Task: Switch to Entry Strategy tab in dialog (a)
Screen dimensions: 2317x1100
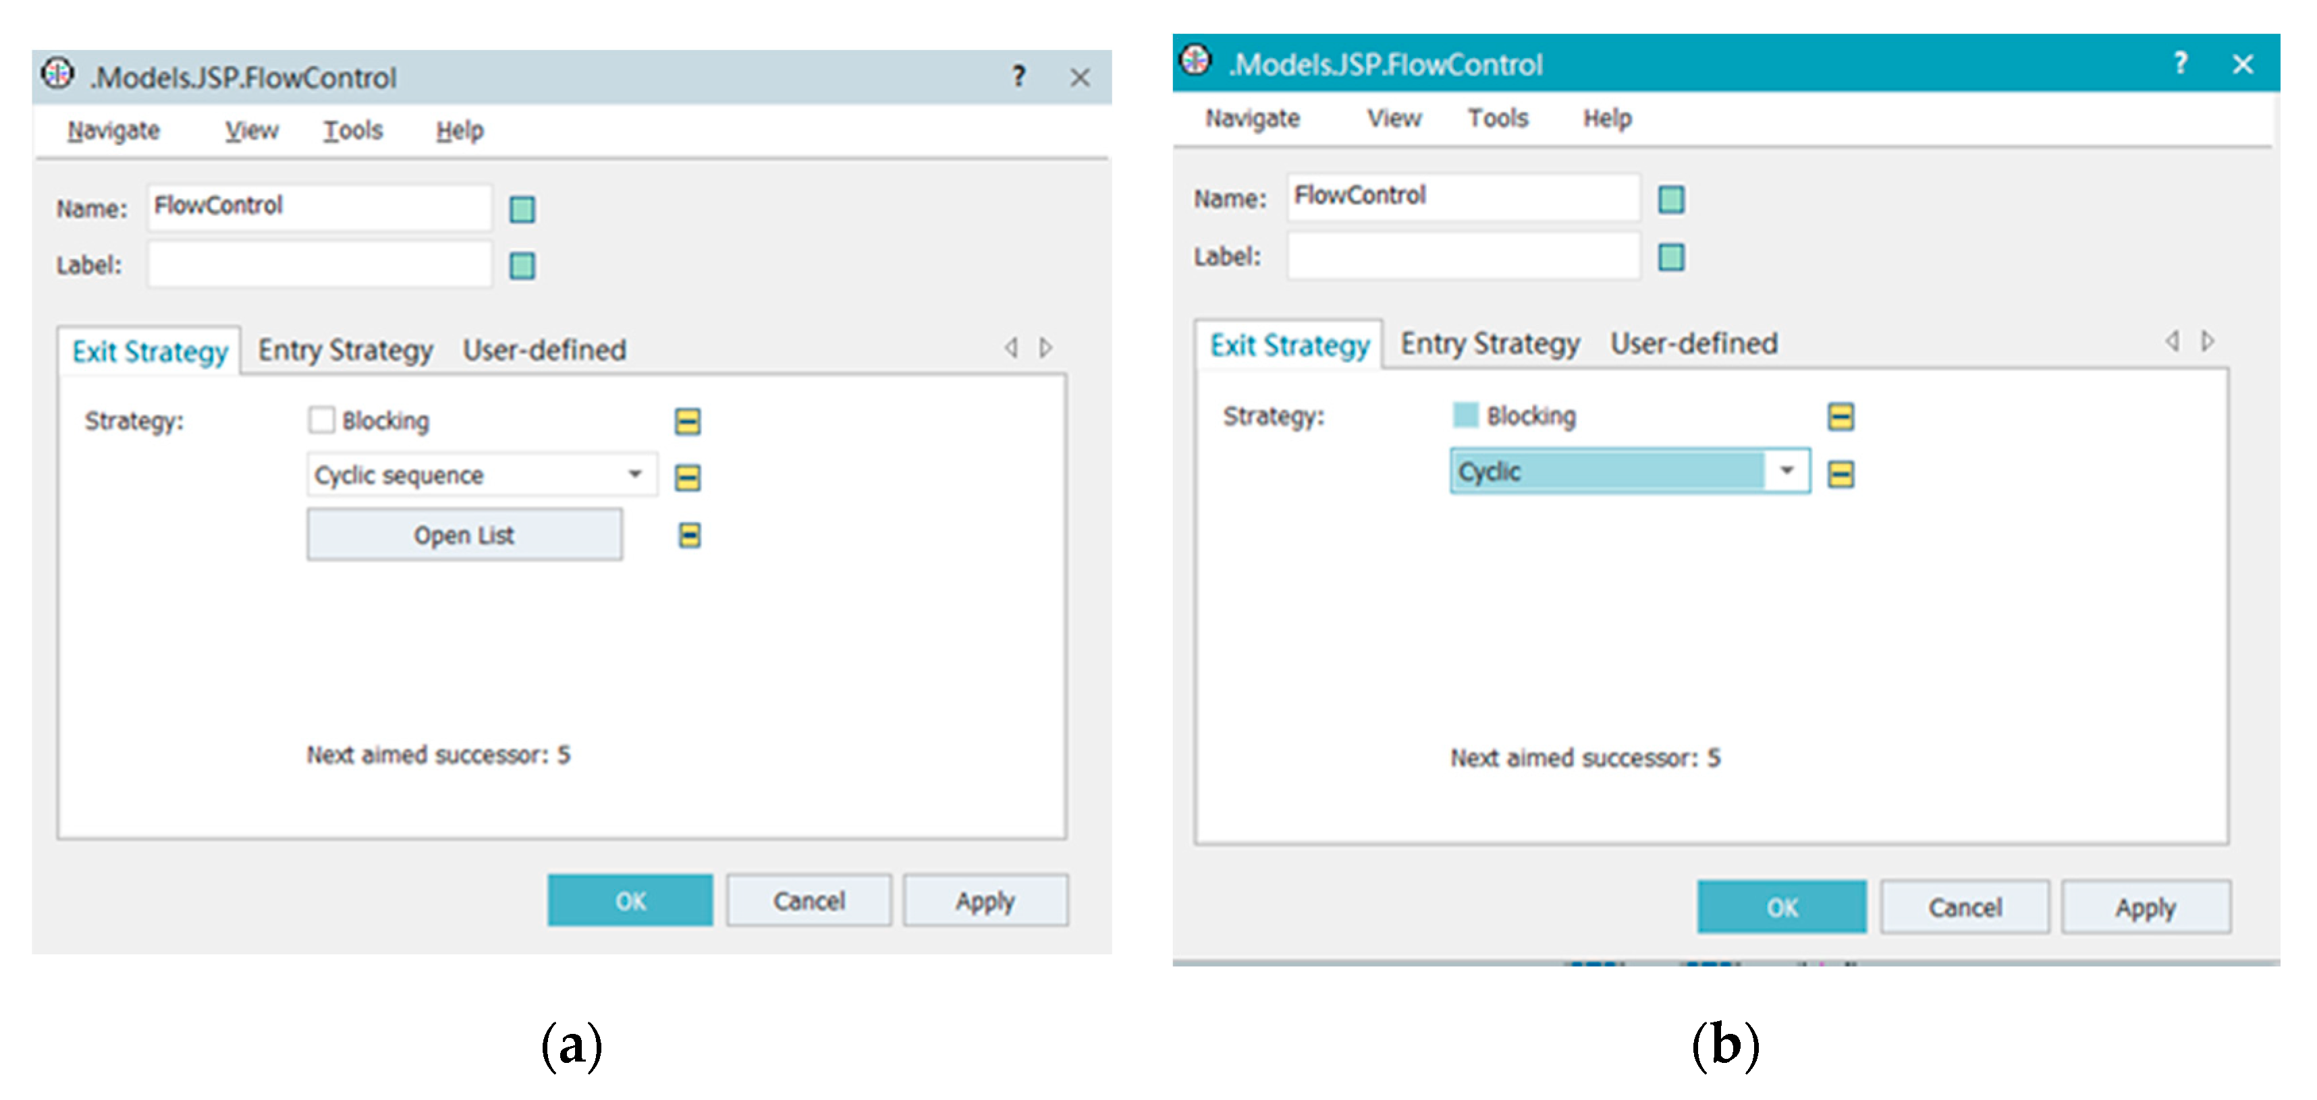Action: pos(346,349)
